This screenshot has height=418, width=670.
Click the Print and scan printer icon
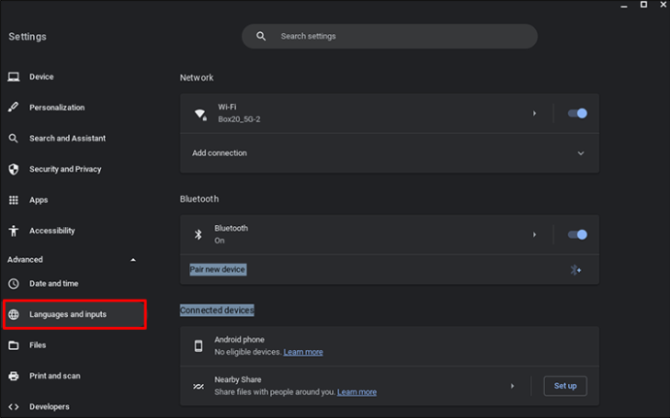(x=14, y=375)
